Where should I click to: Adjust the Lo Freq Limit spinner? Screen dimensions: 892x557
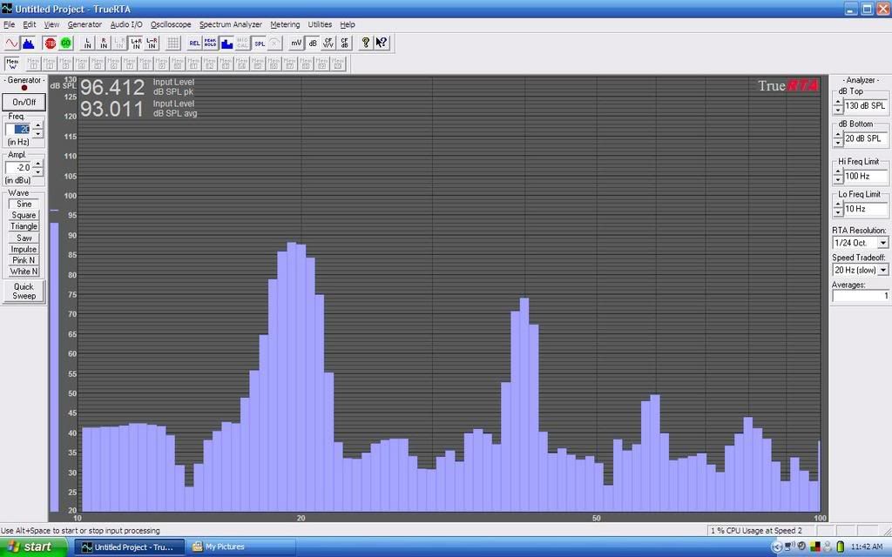point(838,209)
